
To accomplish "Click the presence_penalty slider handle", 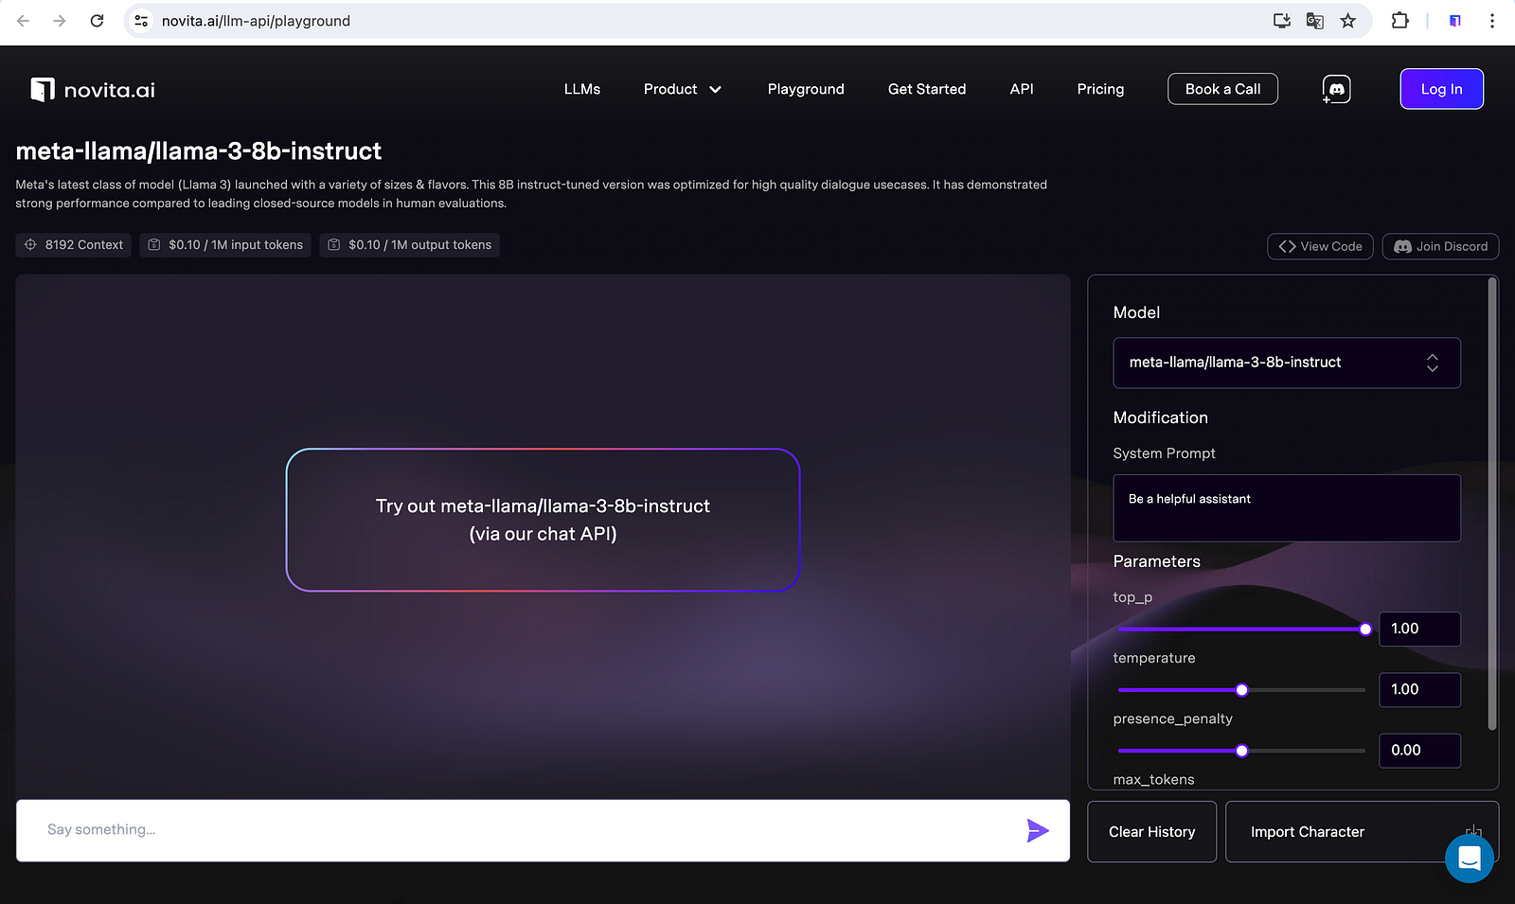I will 1241,751.
